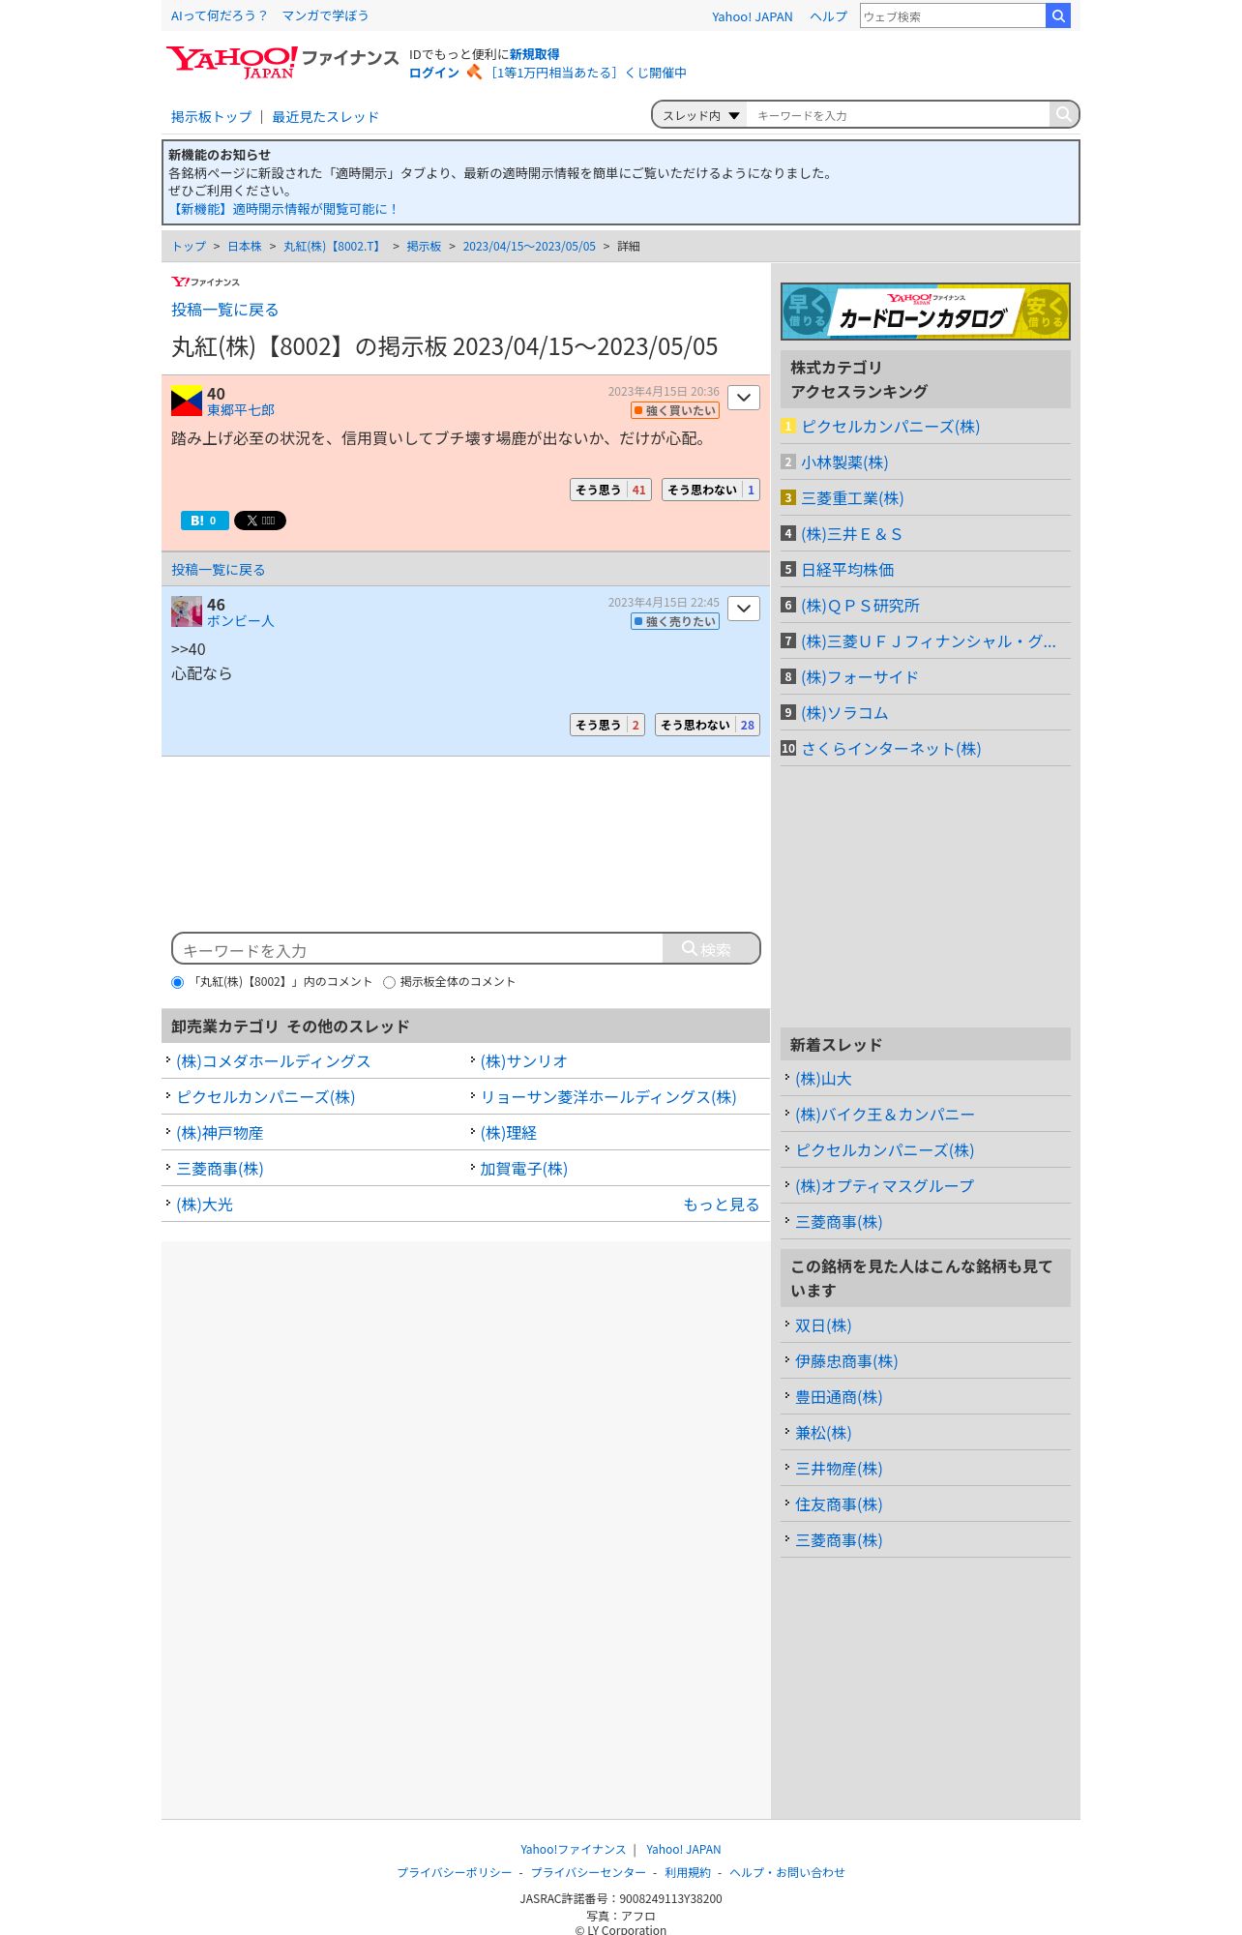Click the bottom キーワードを入力 field
The width and height of the screenshot is (1242, 1935).
418,949
